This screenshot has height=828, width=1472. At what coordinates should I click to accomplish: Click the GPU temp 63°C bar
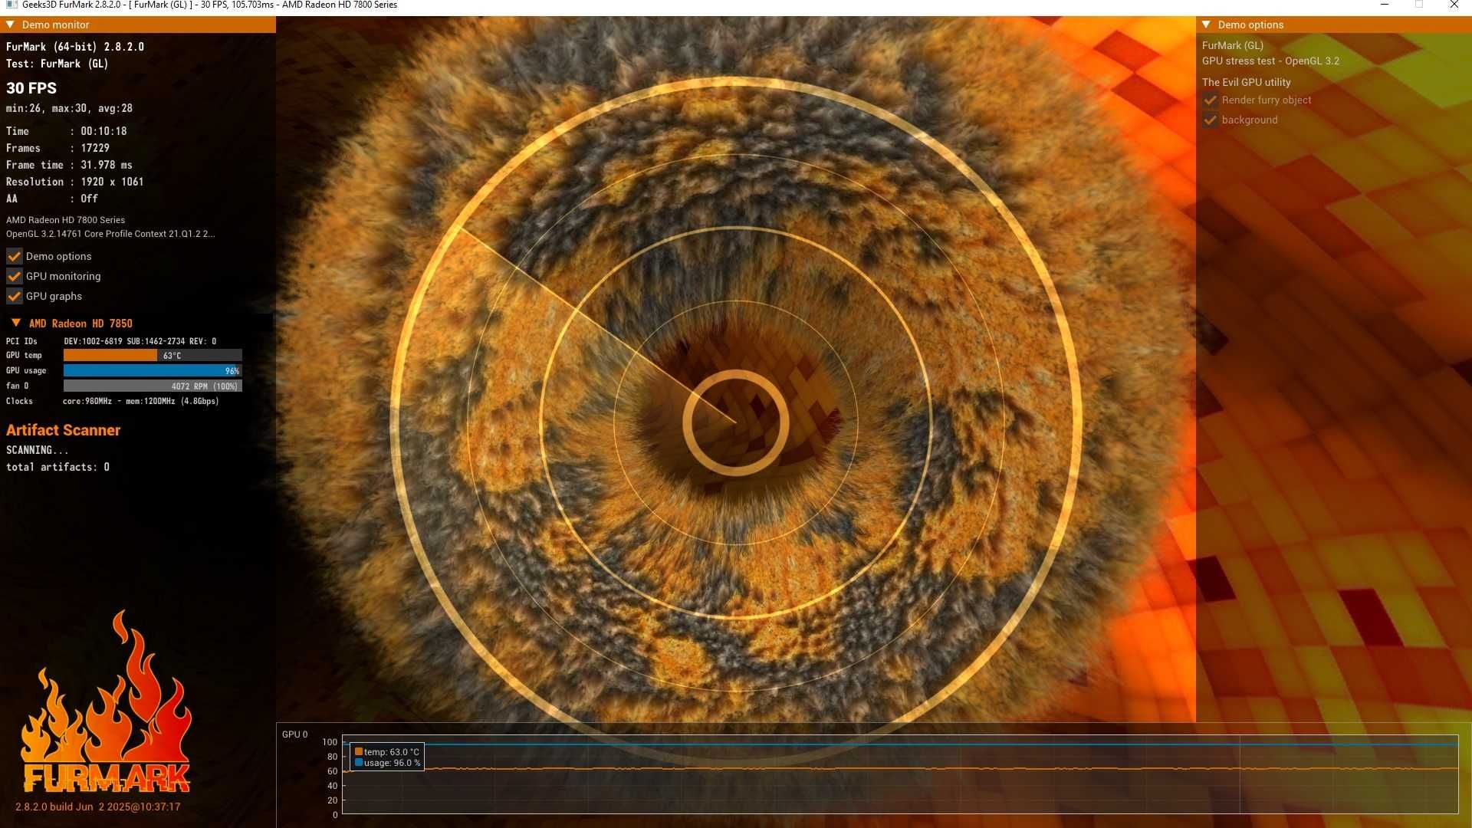click(x=153, y=355)
